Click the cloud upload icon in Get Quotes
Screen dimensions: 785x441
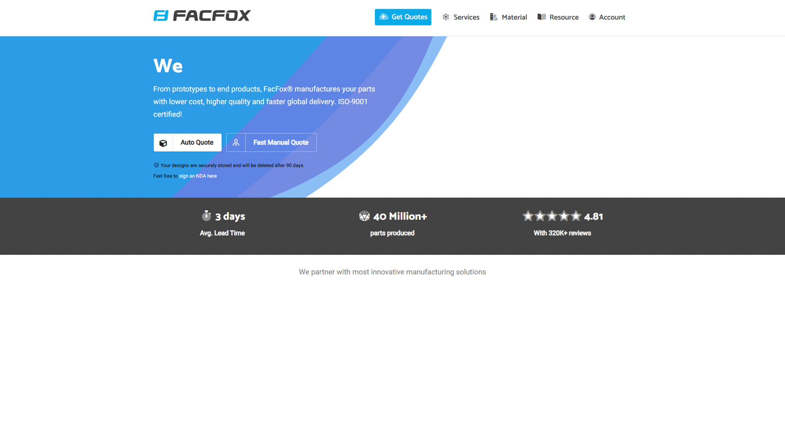384,17
